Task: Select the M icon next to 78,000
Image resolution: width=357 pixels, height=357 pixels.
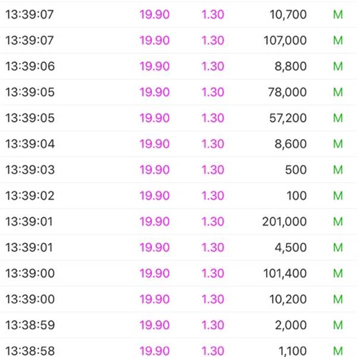Action: tap(338, 92)
